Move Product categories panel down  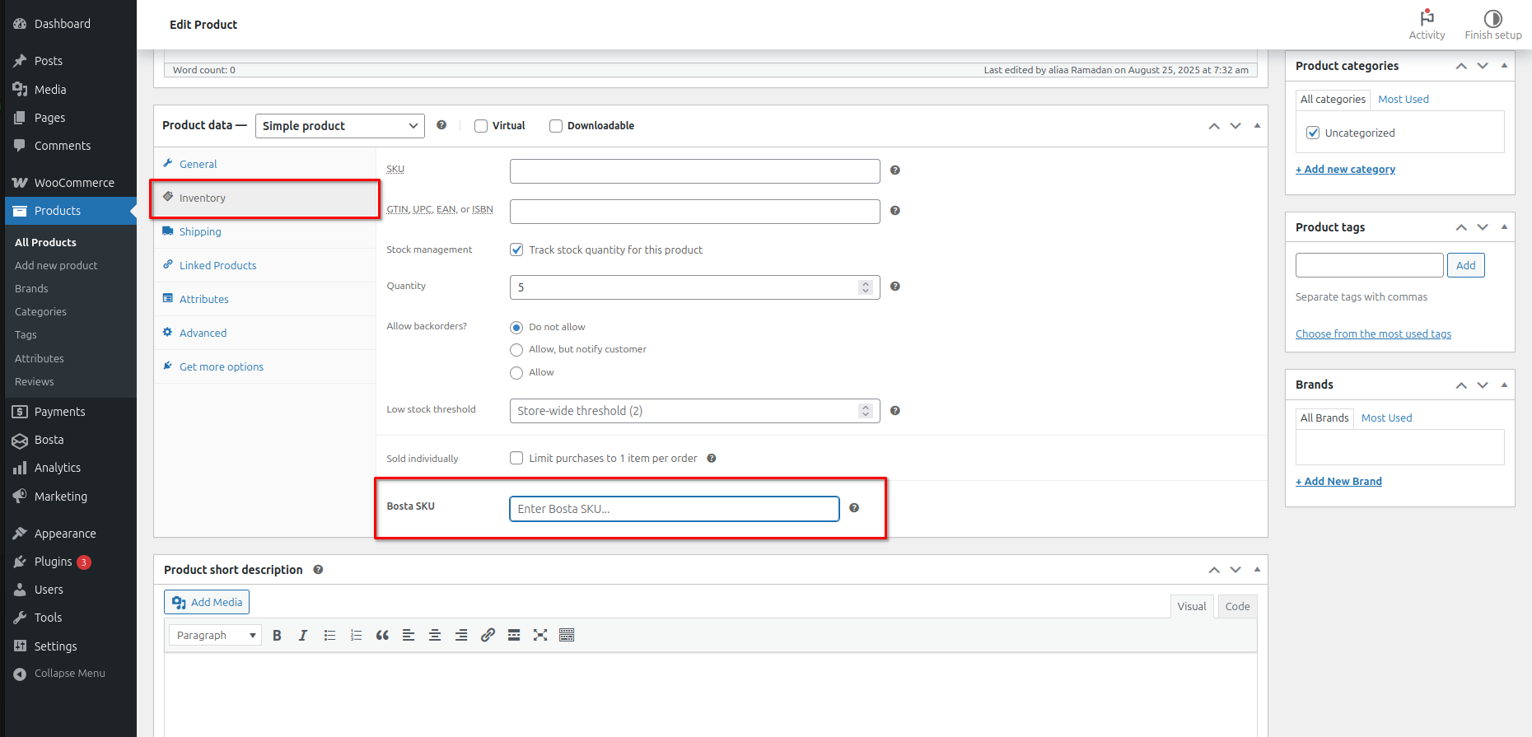tap(1483, 66)
